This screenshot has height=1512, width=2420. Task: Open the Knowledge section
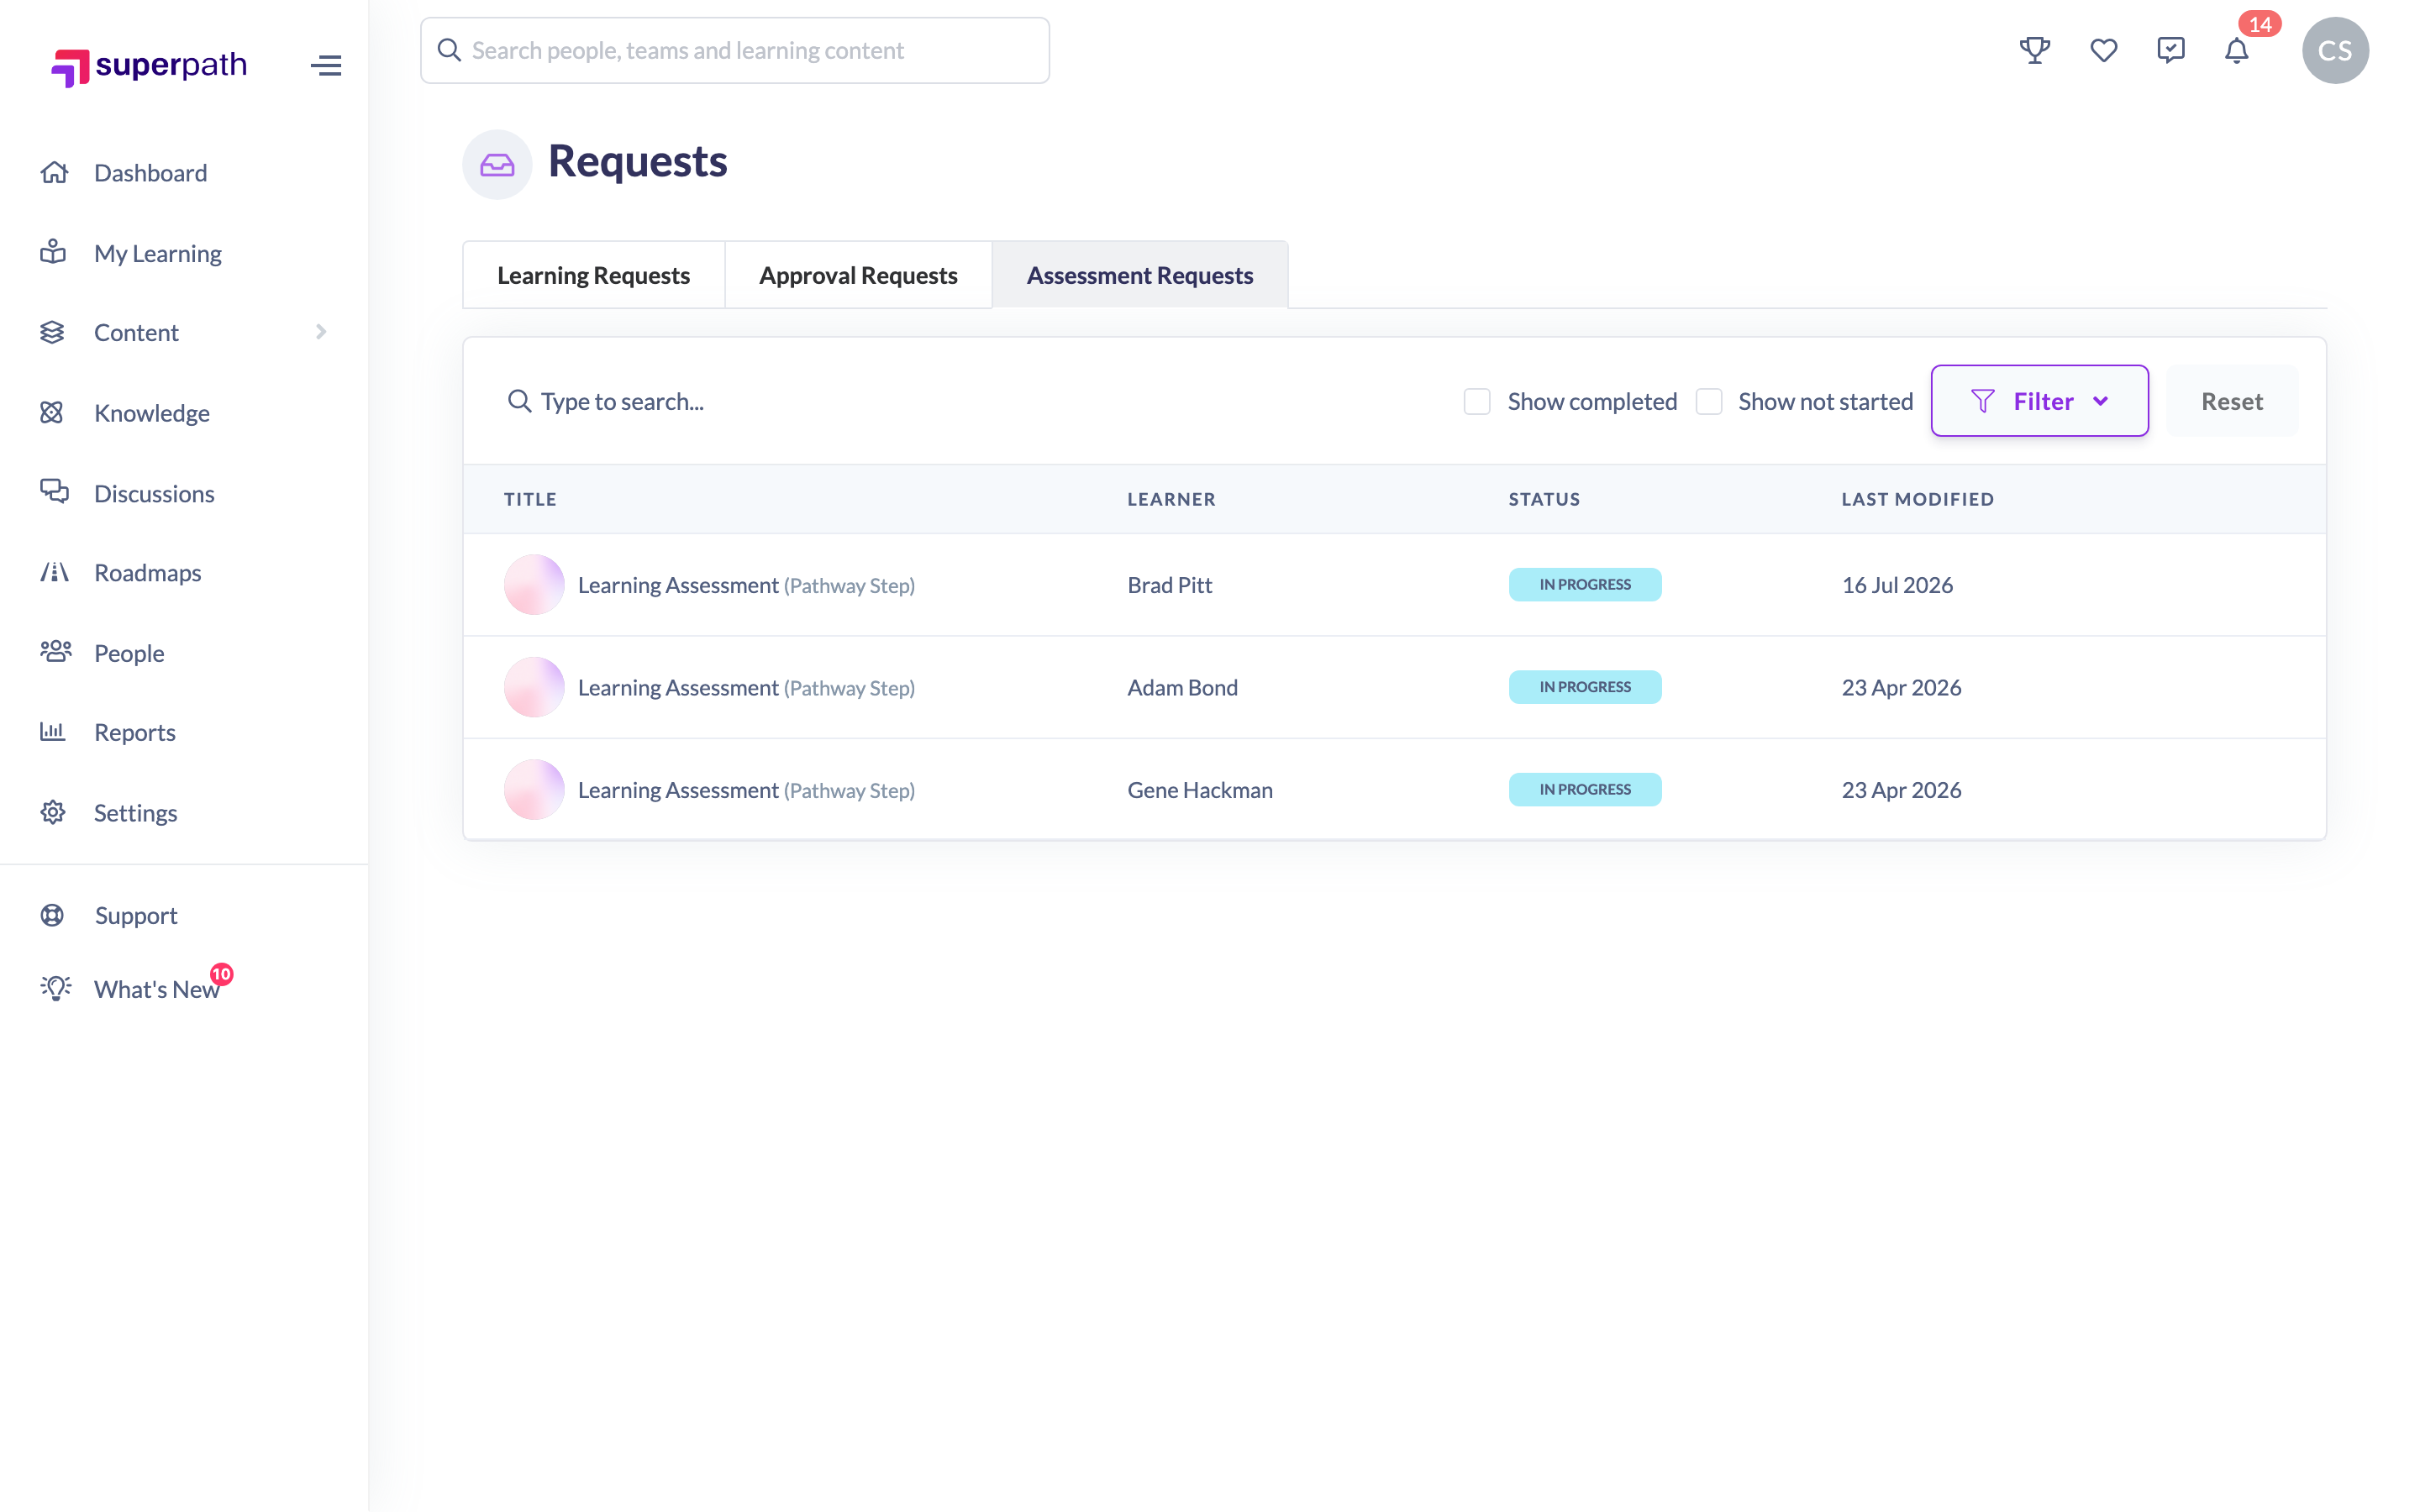tap(152, 413)
